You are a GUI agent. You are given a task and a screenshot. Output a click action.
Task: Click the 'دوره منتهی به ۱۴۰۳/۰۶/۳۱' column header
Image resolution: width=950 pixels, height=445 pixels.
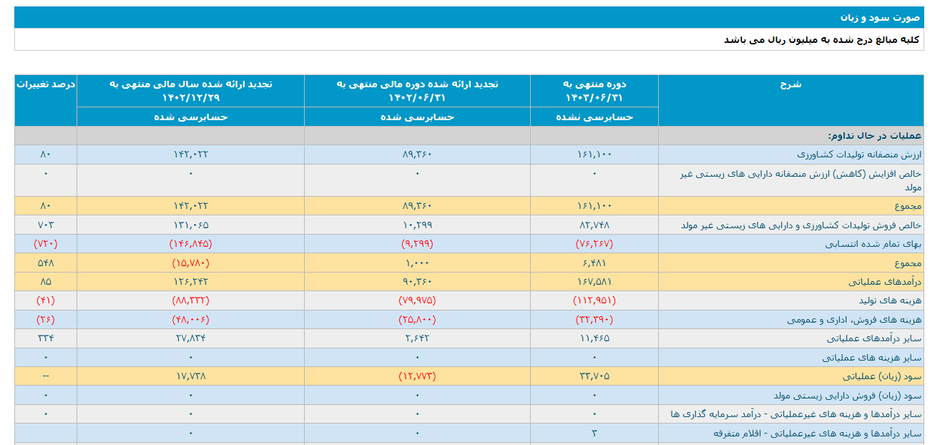point(594,90)
